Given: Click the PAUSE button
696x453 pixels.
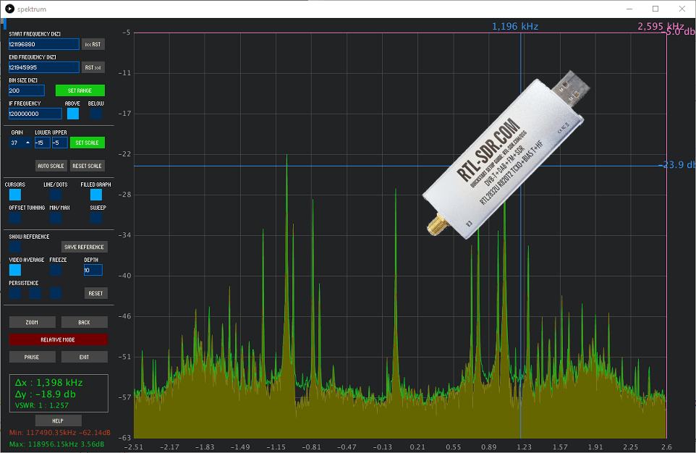Looking at the screenshot, I should (x=33, y=357).
